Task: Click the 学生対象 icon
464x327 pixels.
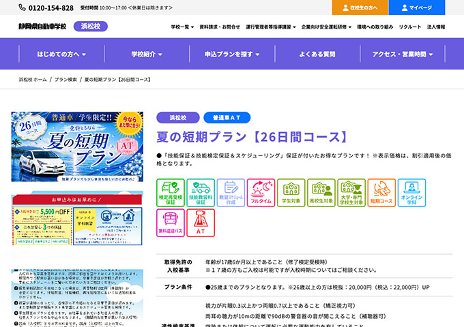Action: (291, 193)
